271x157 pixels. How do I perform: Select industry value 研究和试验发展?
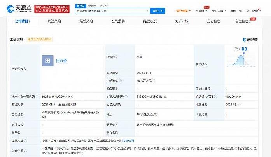coord(147,115)
